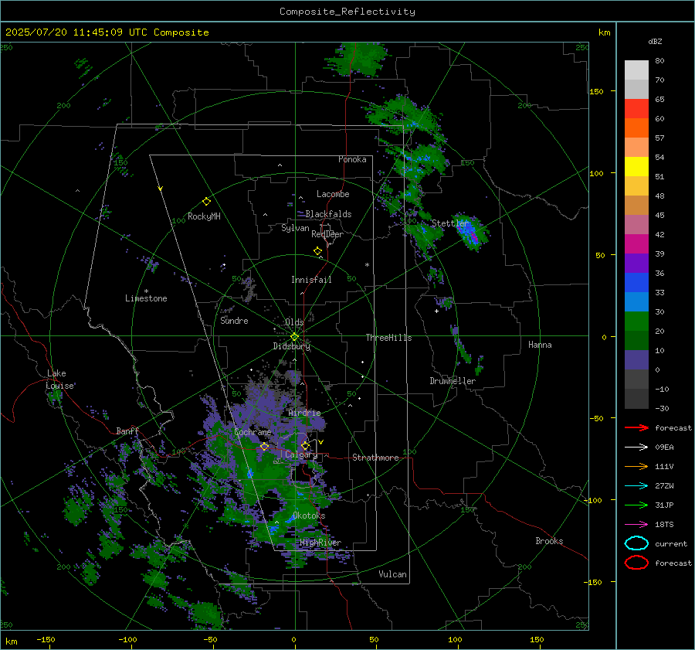The image size is (695, 650).
Task: Click the red swatch labeled 65 dBZ
Action: 636,109
